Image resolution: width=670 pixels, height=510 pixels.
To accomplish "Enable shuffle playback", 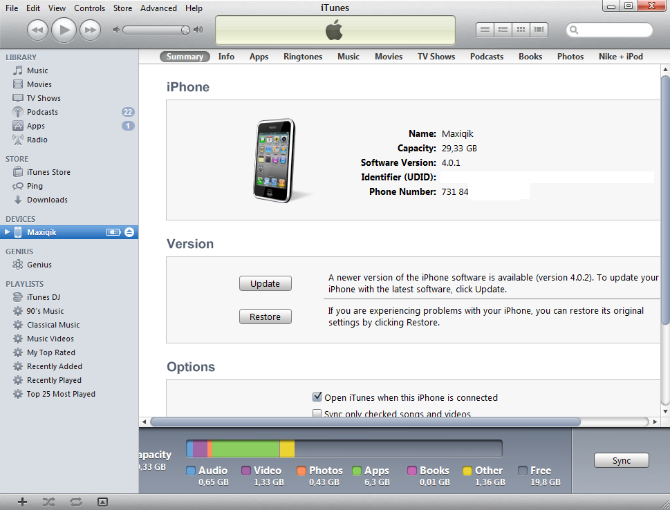I will 48,502.
